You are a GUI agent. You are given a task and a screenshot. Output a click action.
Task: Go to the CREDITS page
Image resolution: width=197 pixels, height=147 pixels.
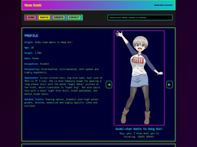58,17
